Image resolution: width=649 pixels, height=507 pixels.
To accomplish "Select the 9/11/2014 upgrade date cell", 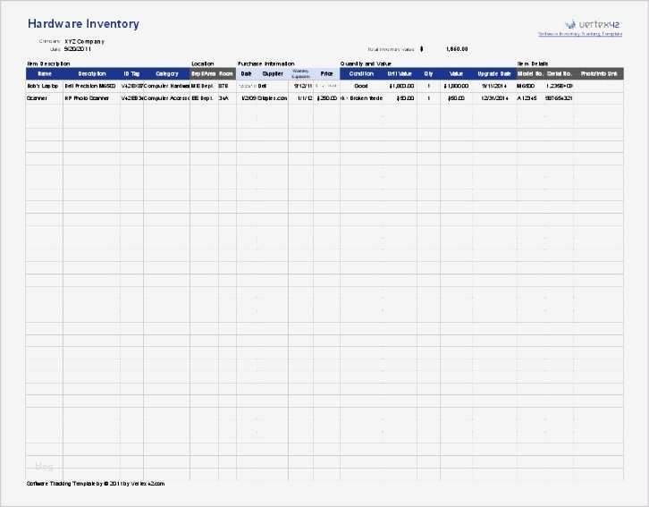I will (x=494, y=86).
